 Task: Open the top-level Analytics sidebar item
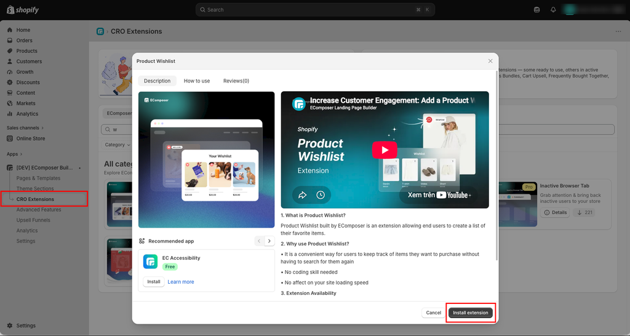click(27, 114)
